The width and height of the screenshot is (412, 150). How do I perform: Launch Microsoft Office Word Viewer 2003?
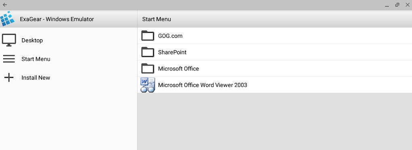pos(274,85)
